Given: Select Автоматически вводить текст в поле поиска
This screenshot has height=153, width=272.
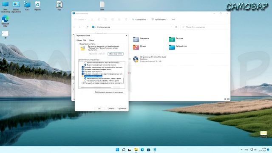Looking at the screenshot, I should (x=85, y=62).
